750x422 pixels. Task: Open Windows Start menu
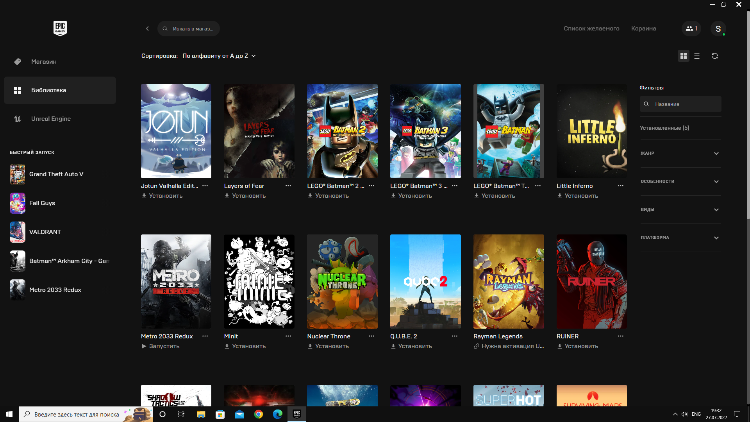(9, 414)
